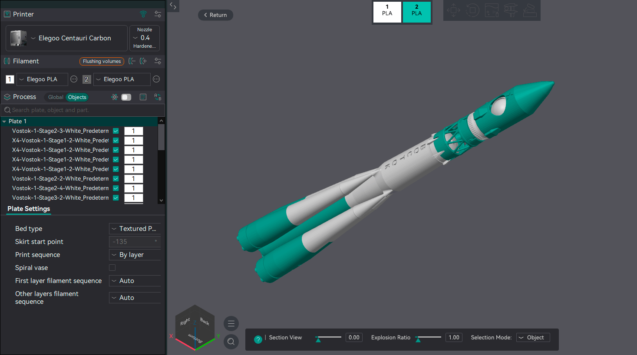Select the Rotate tool in the top toolbar
637x355 pixels.
coord(472,10)
